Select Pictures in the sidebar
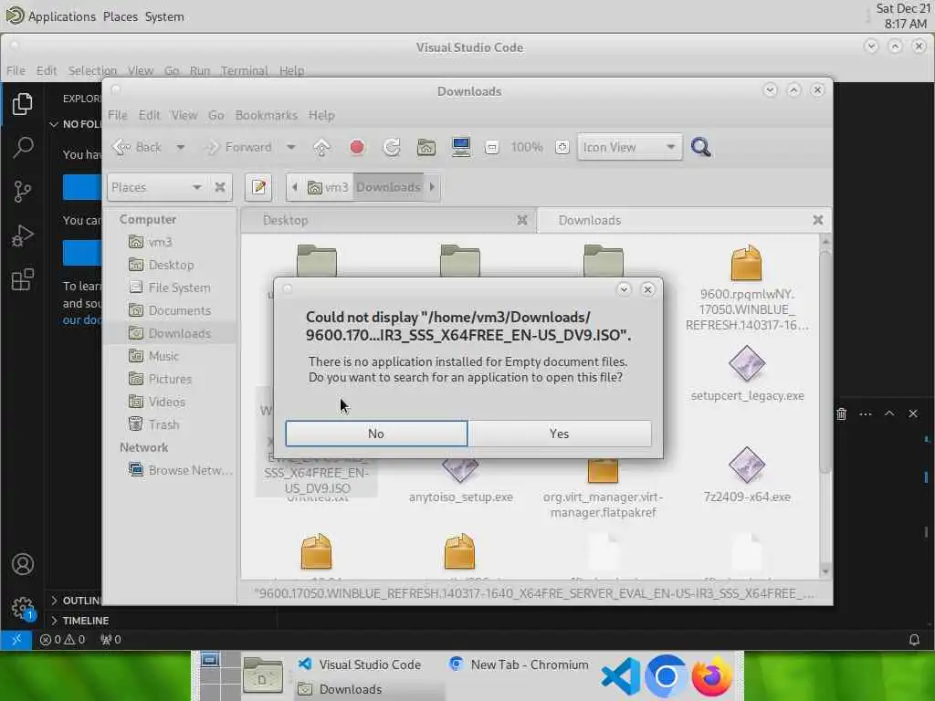 click(170, 379)
